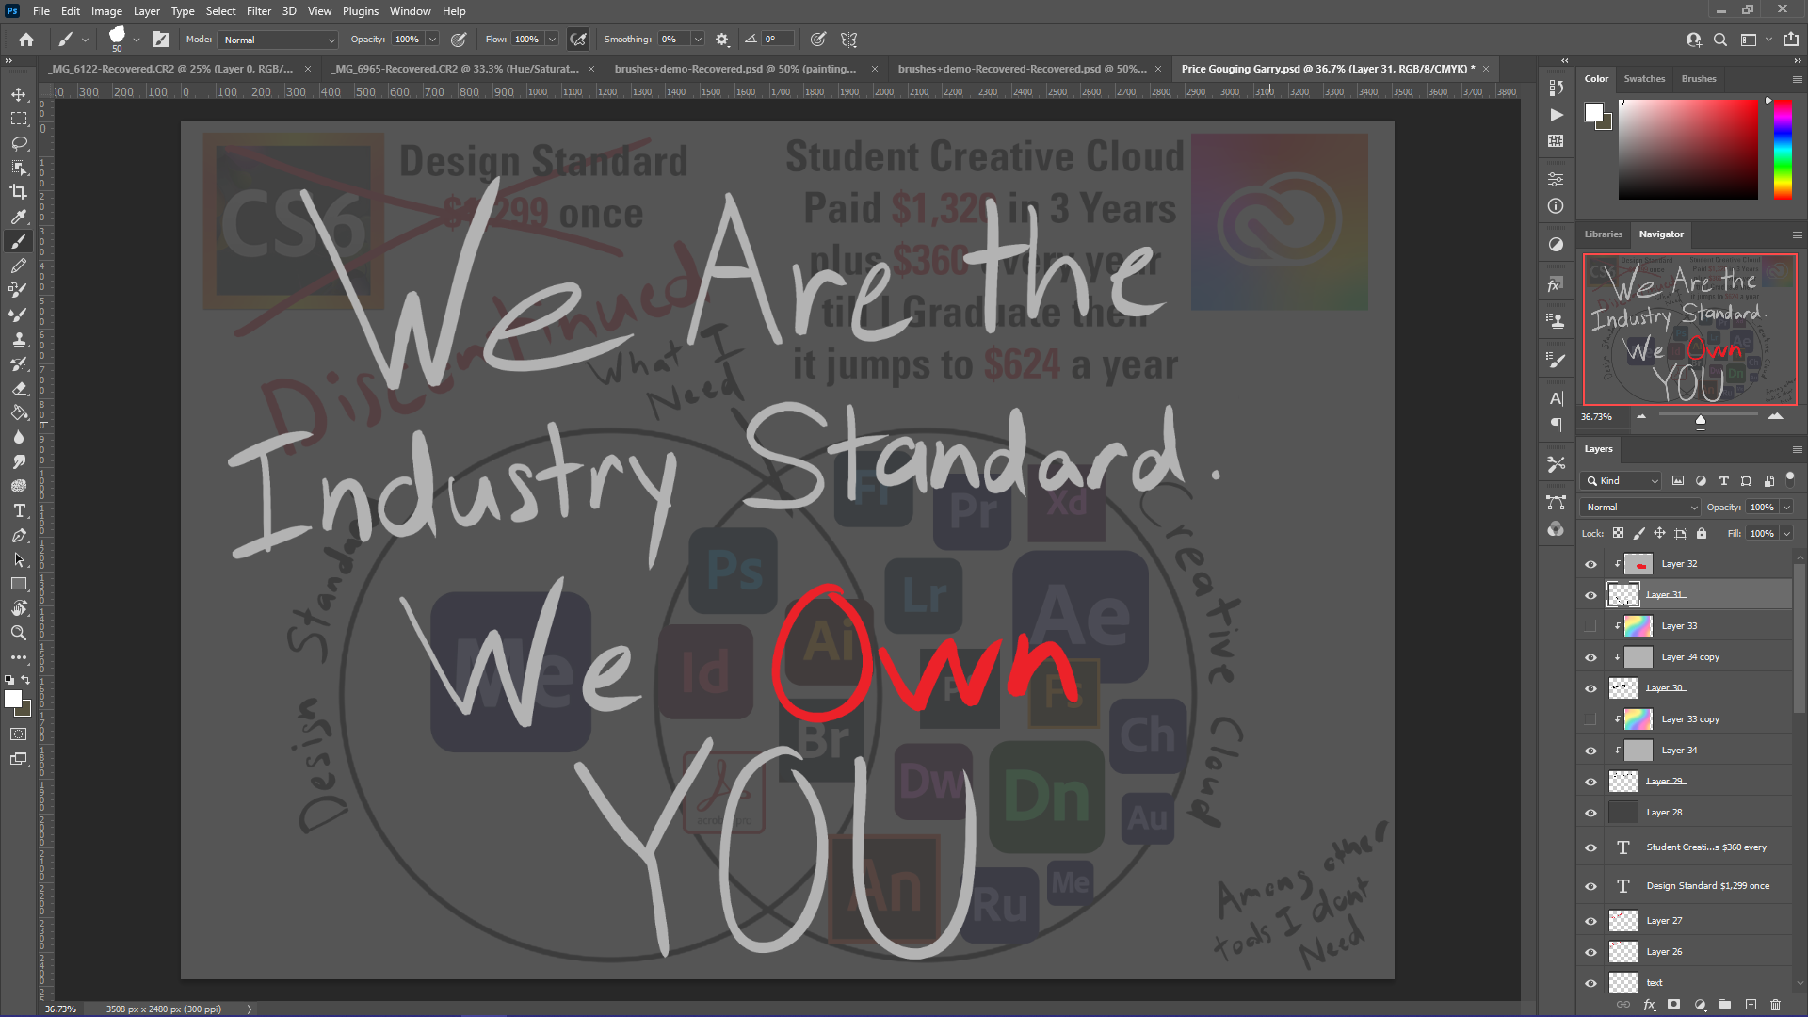Select the Path Selection arrow tool
This screenshot has height=1017, width=1808.
point(19,559)
